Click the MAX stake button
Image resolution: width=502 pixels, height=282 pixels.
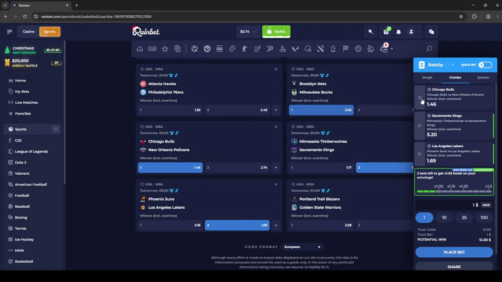coord(486,205)
